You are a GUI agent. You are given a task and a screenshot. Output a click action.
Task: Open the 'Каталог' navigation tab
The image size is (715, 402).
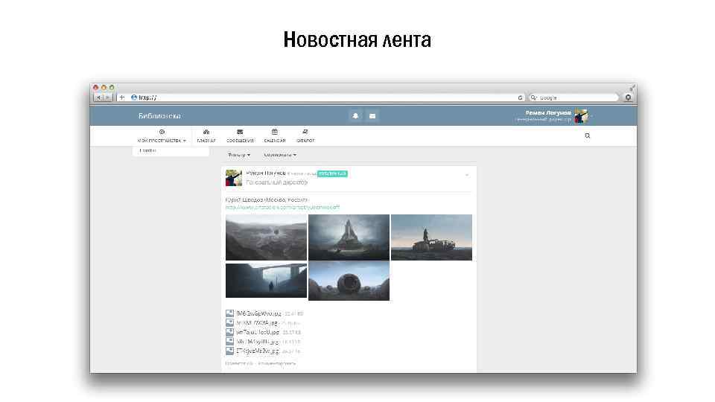pos(305,135)
